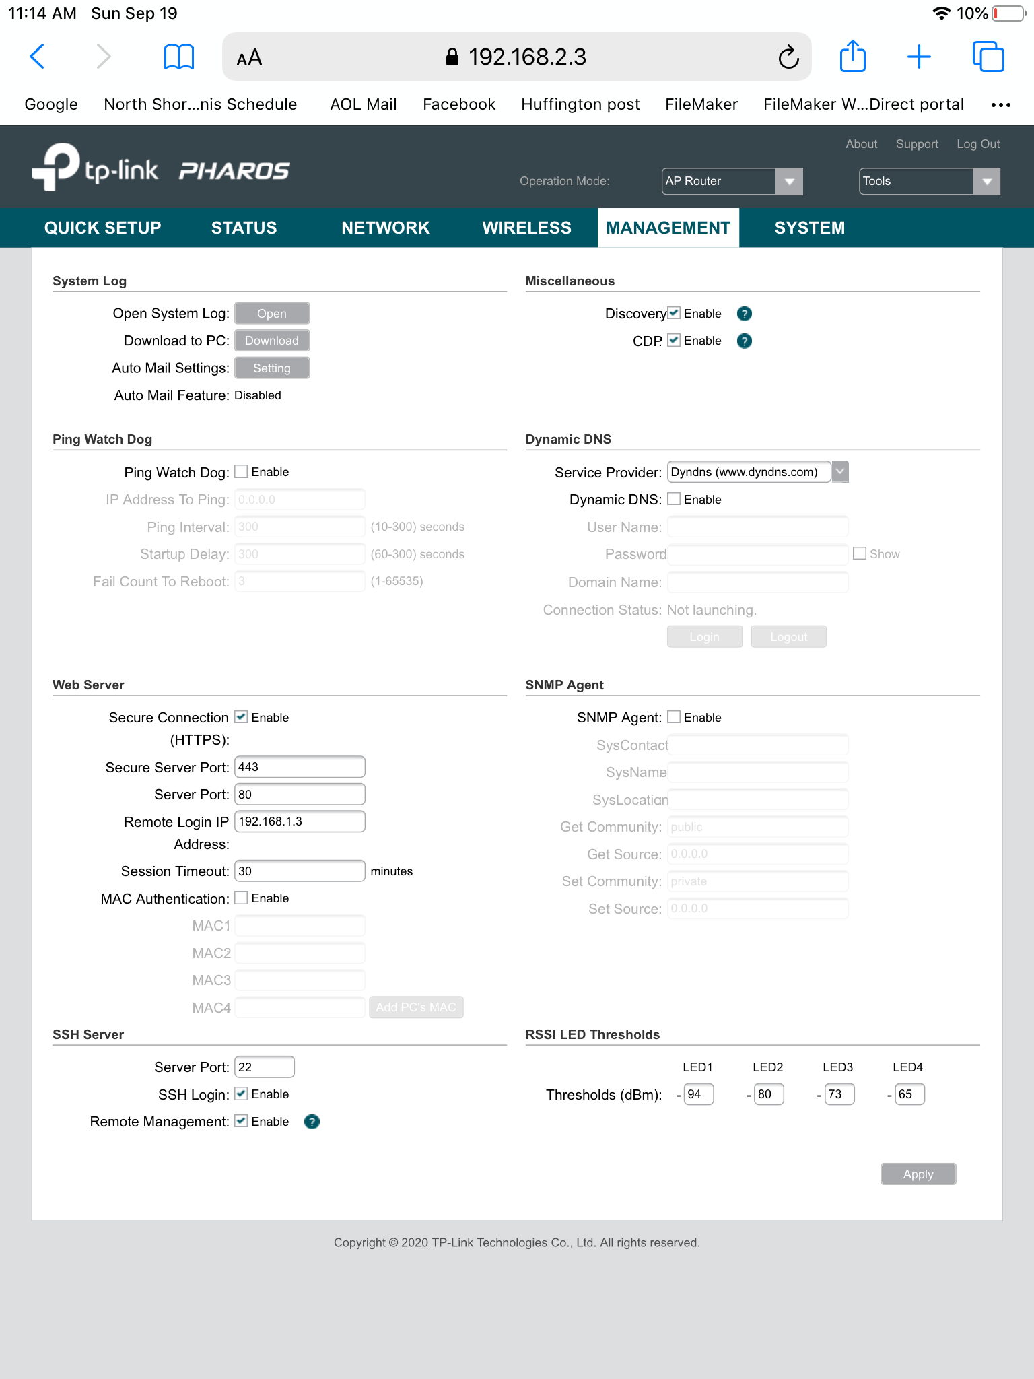1034x1379 pixels.
Task: Click the Log Out link
Action: [x=978, y=144]
